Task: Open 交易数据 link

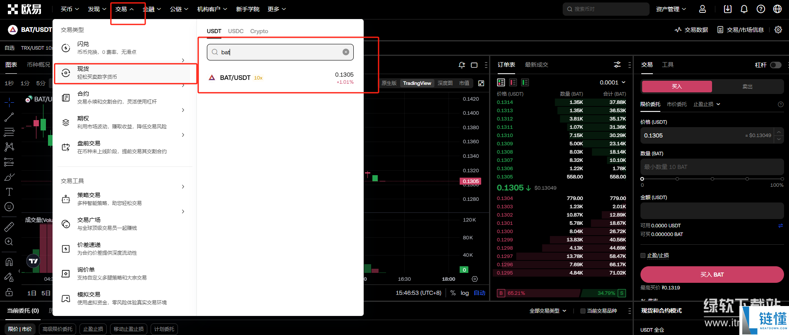Action: click(x=691, y=30)
